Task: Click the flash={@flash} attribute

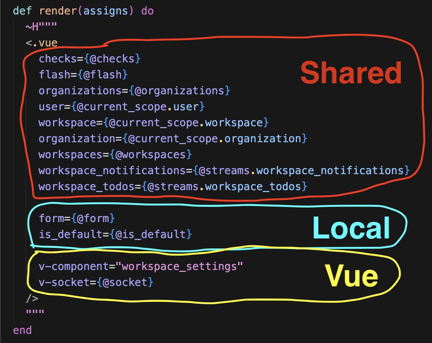Action: click(83, 75)
